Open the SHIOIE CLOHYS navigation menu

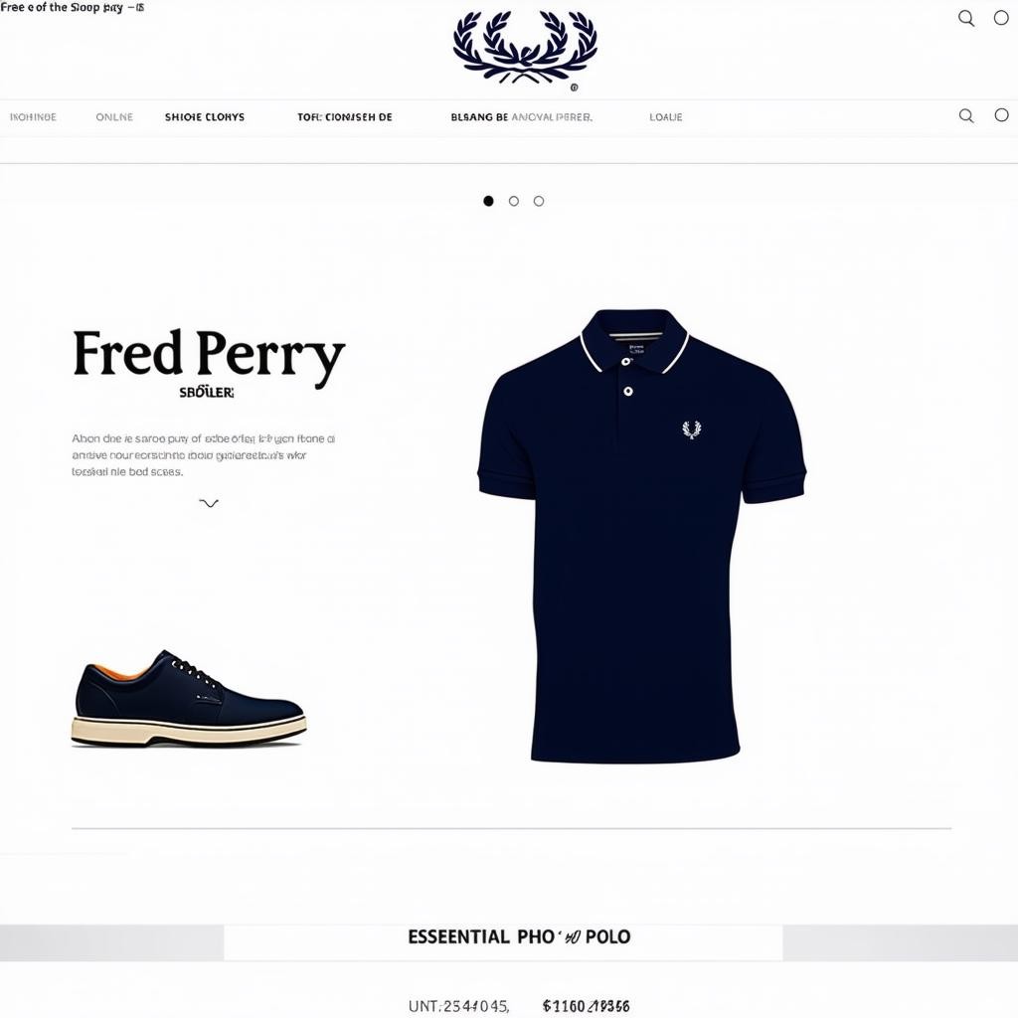tap(205, 117)
